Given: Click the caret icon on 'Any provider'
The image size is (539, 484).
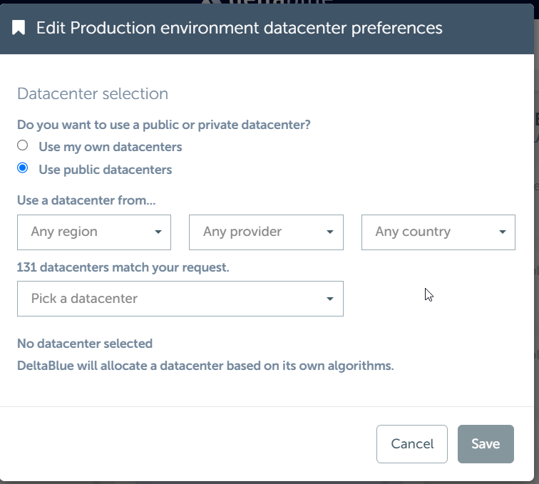Looking at the screenshot, I should [330, 232].
